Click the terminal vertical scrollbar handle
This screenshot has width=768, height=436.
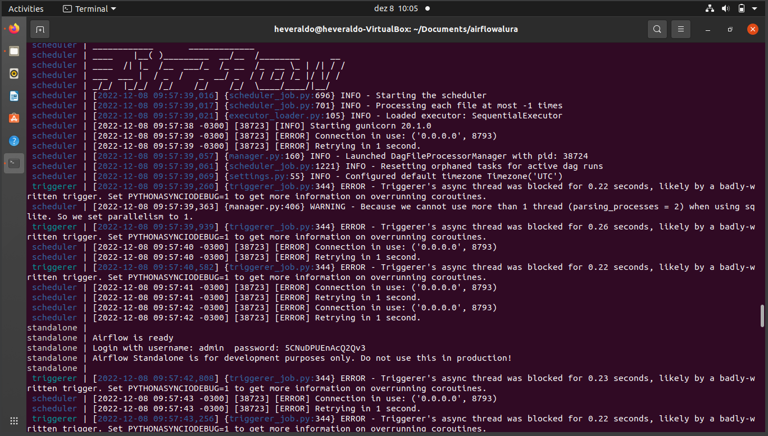tap(762, 316)
